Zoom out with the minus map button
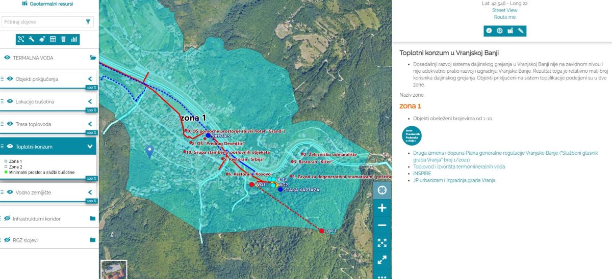This screenshot has height=279, width=612. (382, 225)
